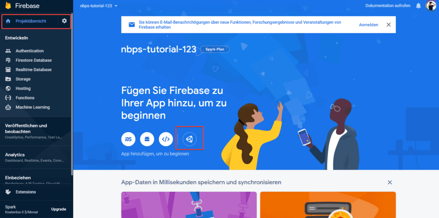Add an iOS app to the project
Screen dimensions: 439x218
click(x=128, y=139)
